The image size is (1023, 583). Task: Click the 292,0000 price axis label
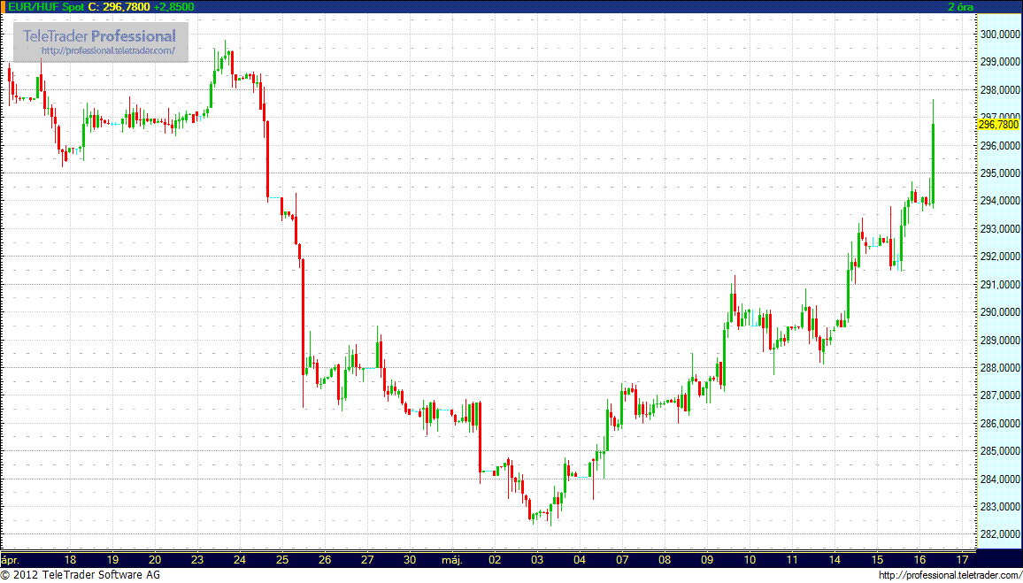(999, 257)
